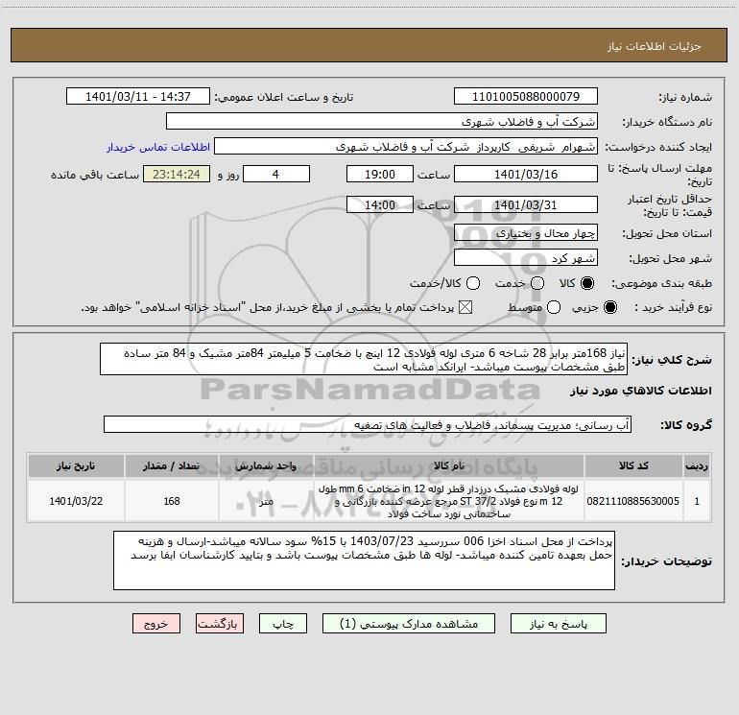Click the unit cell متر
The width and height of the screenshot is (739, 715).
(266, 501)
